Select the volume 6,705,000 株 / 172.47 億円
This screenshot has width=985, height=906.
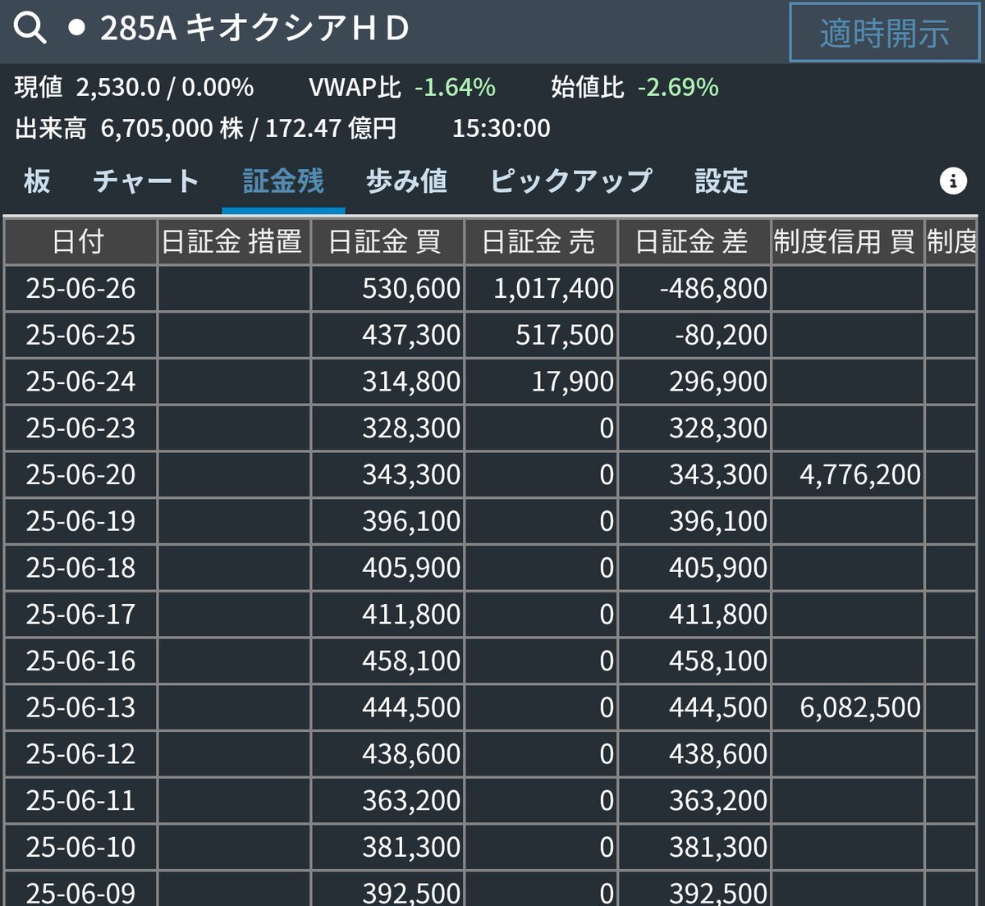[249, 128]
